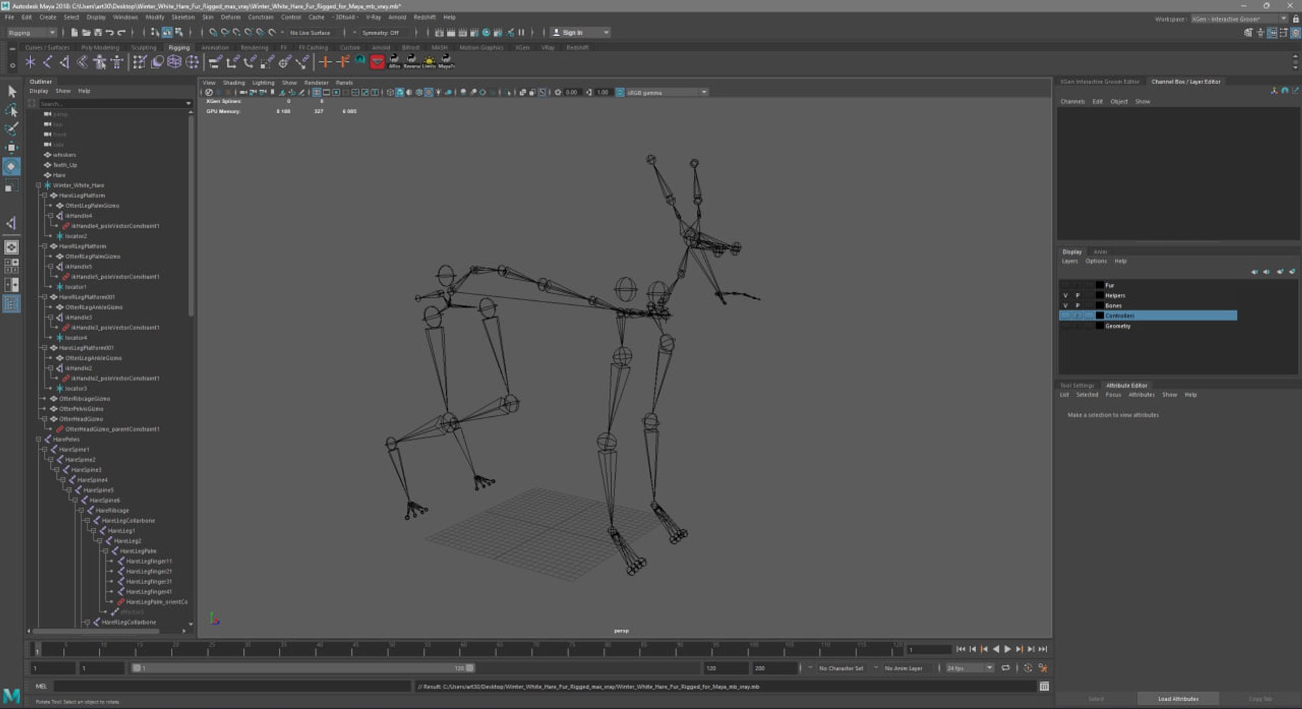Viewport: 1302px width, 709px height.
Task: Toggle playback P box of Helpers layer
Action: tap(1078, 296)
